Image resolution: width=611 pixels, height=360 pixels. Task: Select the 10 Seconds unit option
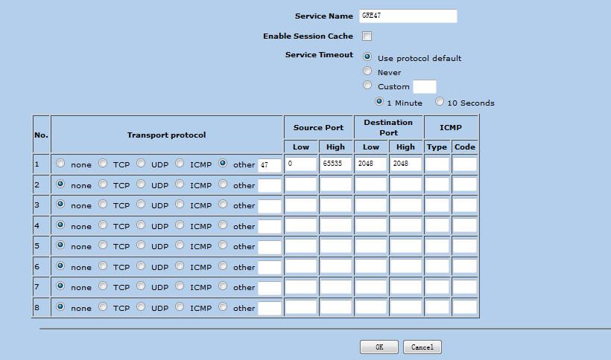(440, 101)
